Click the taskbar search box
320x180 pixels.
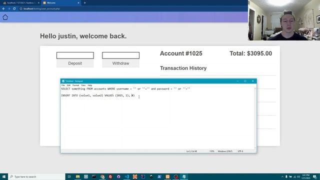(x=36, y=176)
